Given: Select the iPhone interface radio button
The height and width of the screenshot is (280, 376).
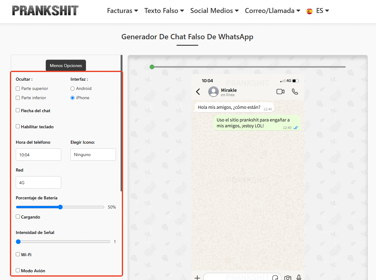Looking at the screenshot, I should [x=73, y=98].
